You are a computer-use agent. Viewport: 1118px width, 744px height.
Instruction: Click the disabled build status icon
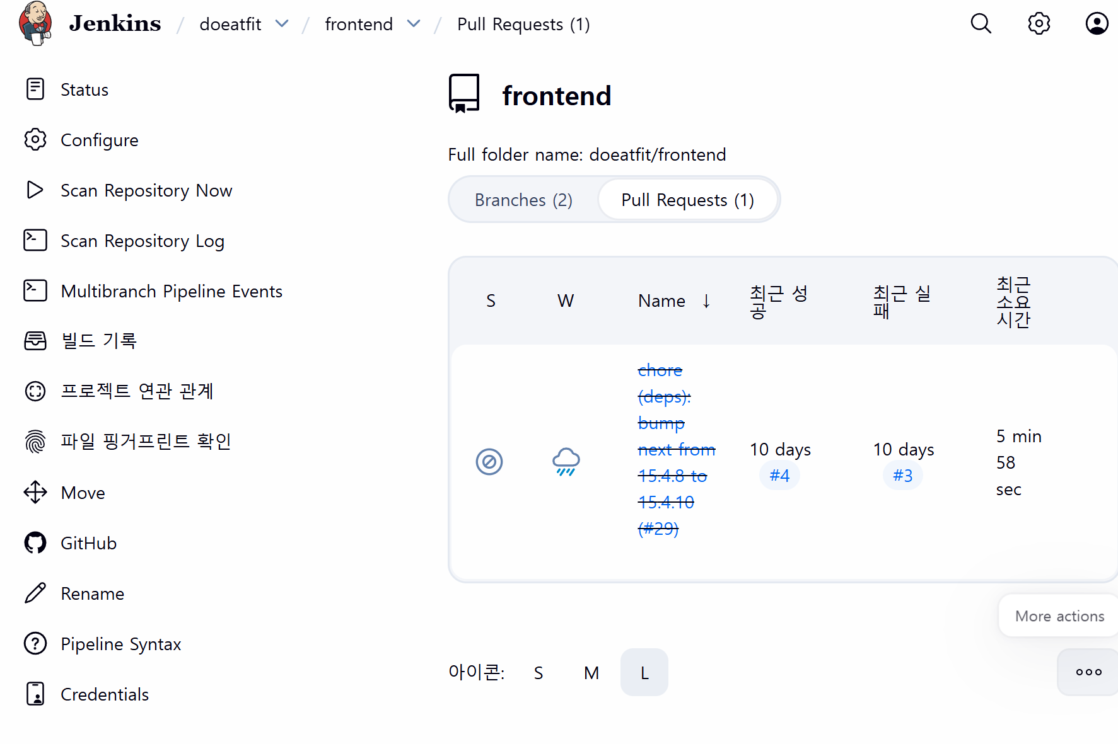(x=489, y=462)
